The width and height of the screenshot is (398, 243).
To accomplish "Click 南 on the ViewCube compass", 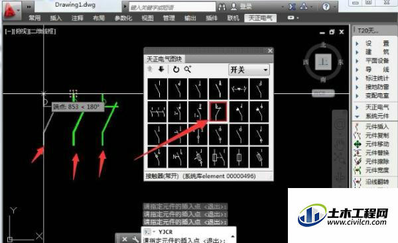I will (x=323, y=79).
